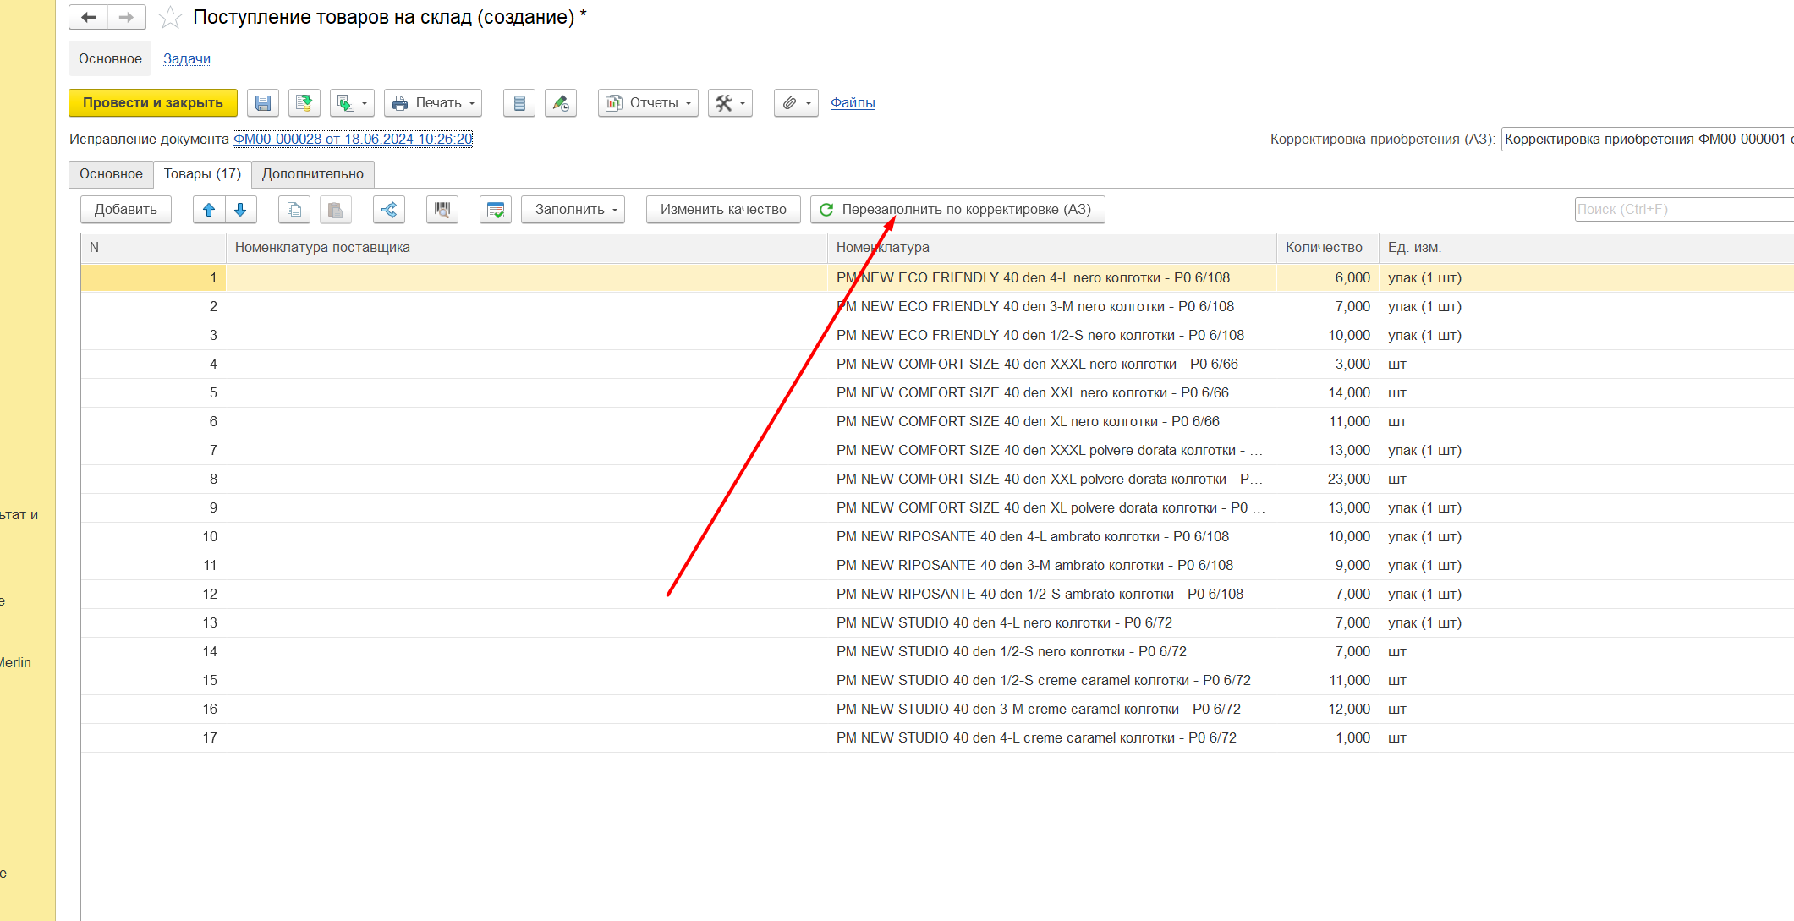Click the document movements list icon
The height and width of the screenshot is (921, 1794).
pos(519,103)
